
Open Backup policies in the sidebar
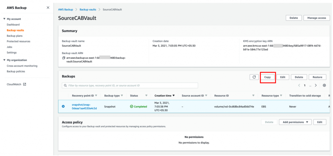tap(16, 72)
